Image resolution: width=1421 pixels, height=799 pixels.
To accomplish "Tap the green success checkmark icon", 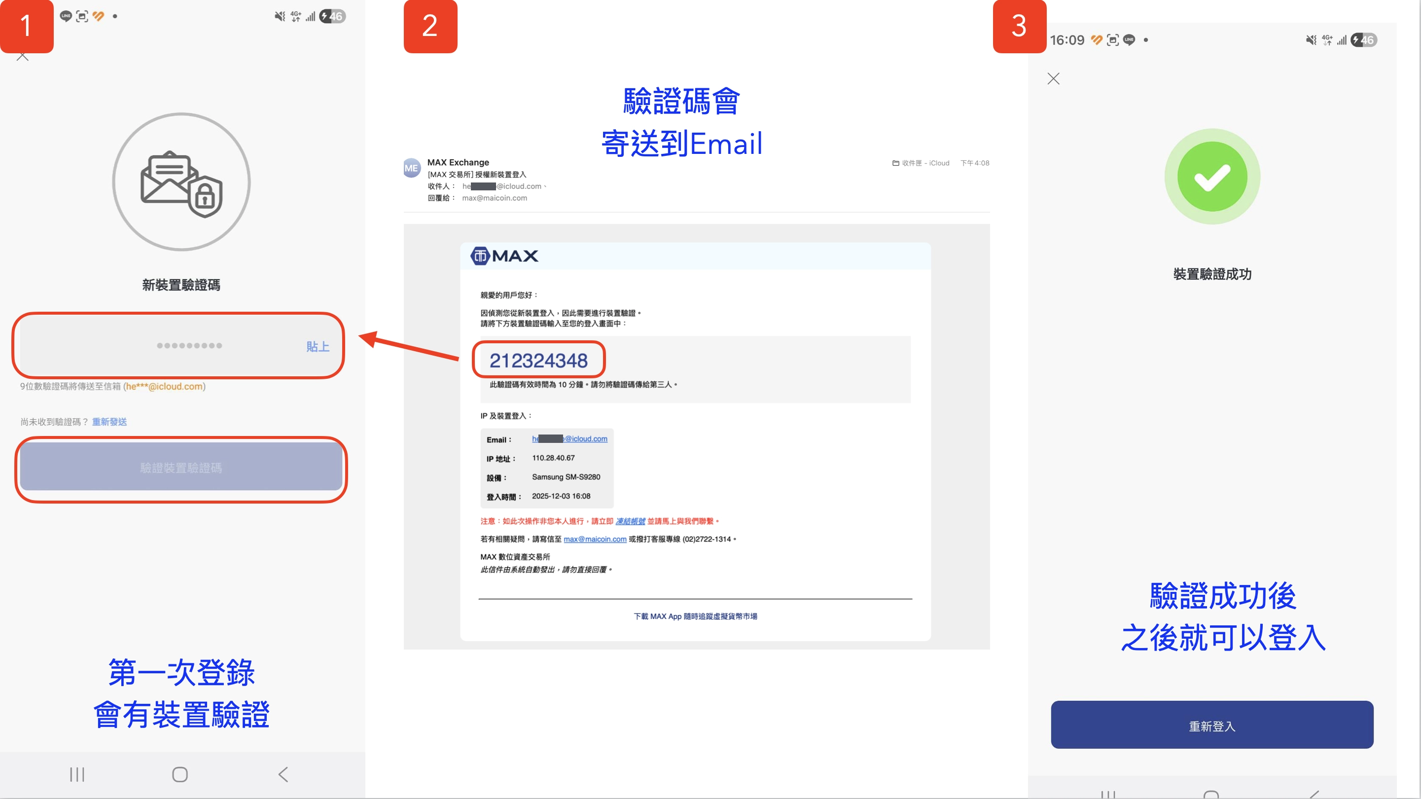I will (1212, 177).
